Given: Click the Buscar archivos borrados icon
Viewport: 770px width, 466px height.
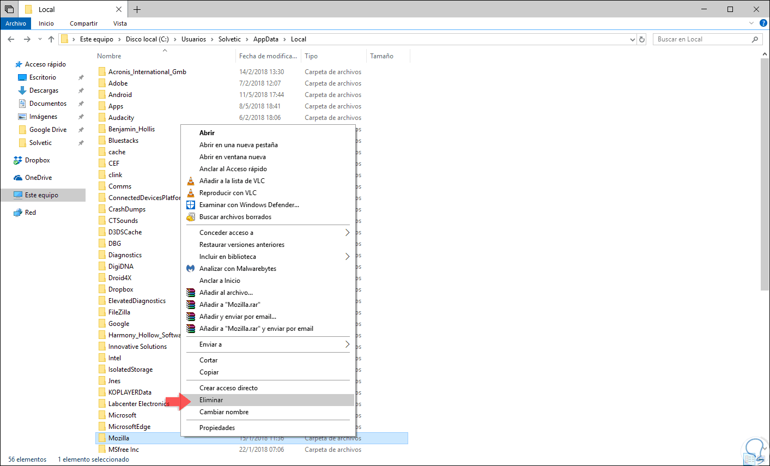Looking at the screenshot, I should pos(191,217).
